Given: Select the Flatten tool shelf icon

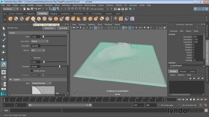Looking at the screenshot, I should point(39,19).
